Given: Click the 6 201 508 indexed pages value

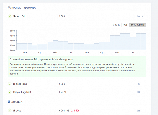Looking at the screenshot, I should click(64, 111).
